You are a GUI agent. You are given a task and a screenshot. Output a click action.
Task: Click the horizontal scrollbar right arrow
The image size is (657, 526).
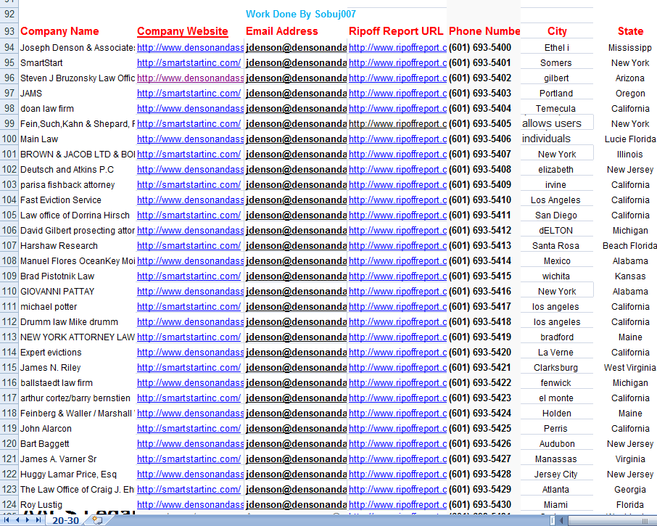655,519
